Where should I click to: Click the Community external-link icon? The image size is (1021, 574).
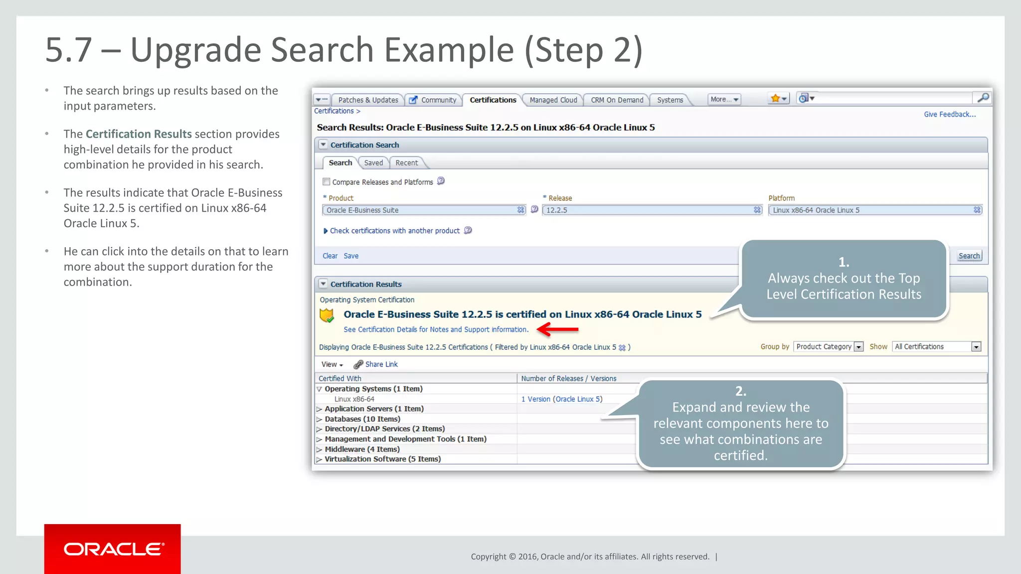tap(413, 100)
